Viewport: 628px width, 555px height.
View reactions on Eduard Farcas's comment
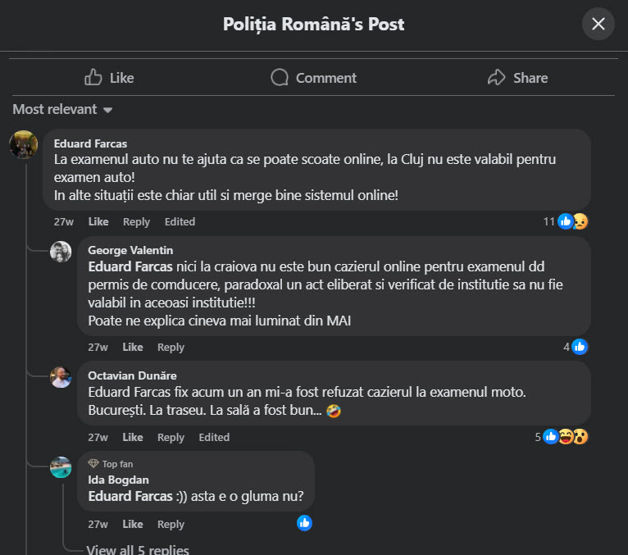tap(566, 221)
